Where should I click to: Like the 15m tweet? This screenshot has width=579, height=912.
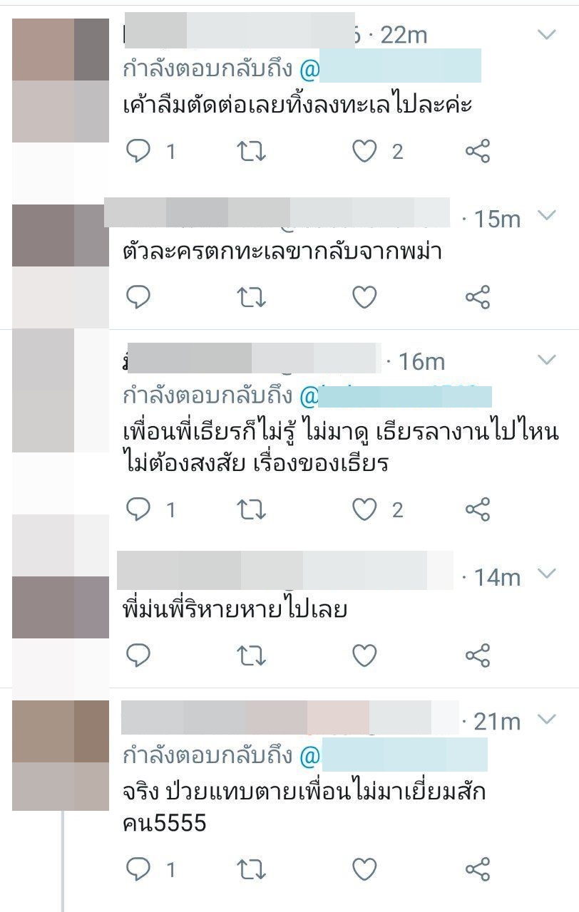tap(365, 296)
